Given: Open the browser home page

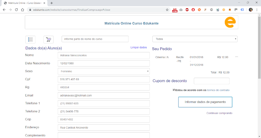Looking at the screenshot, I should point(23,10).
